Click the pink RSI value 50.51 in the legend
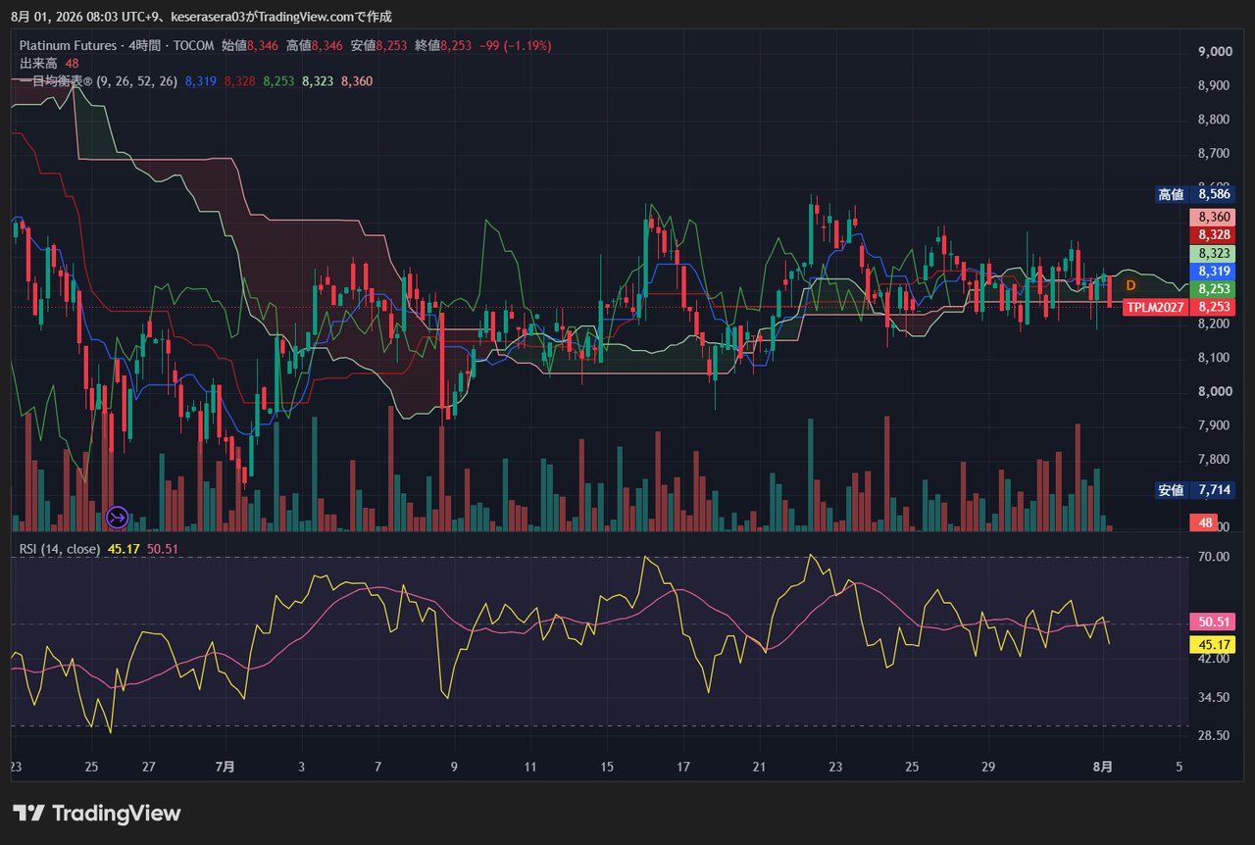 coord(162,549)
